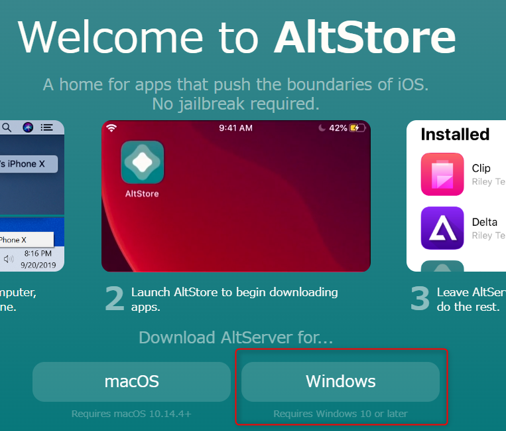506x431 pixels.
Task: Download AltServer for macOS
Action: tap(132, 382)
